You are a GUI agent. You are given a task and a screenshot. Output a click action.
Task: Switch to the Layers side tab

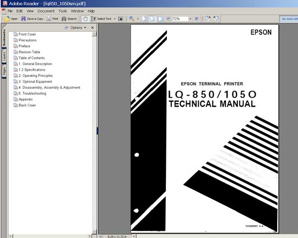click(x=4, y=57)
